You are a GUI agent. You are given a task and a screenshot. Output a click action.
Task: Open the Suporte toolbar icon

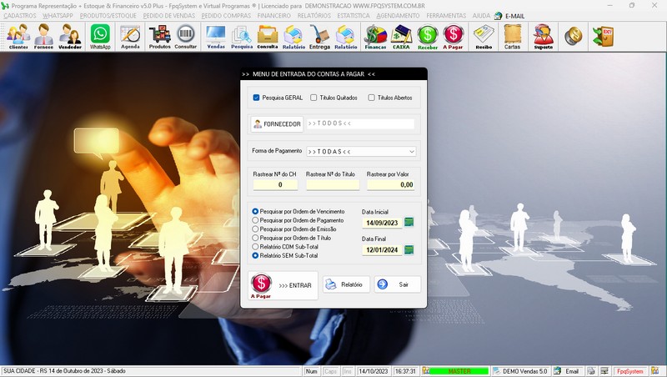click(x=543, y=35)
